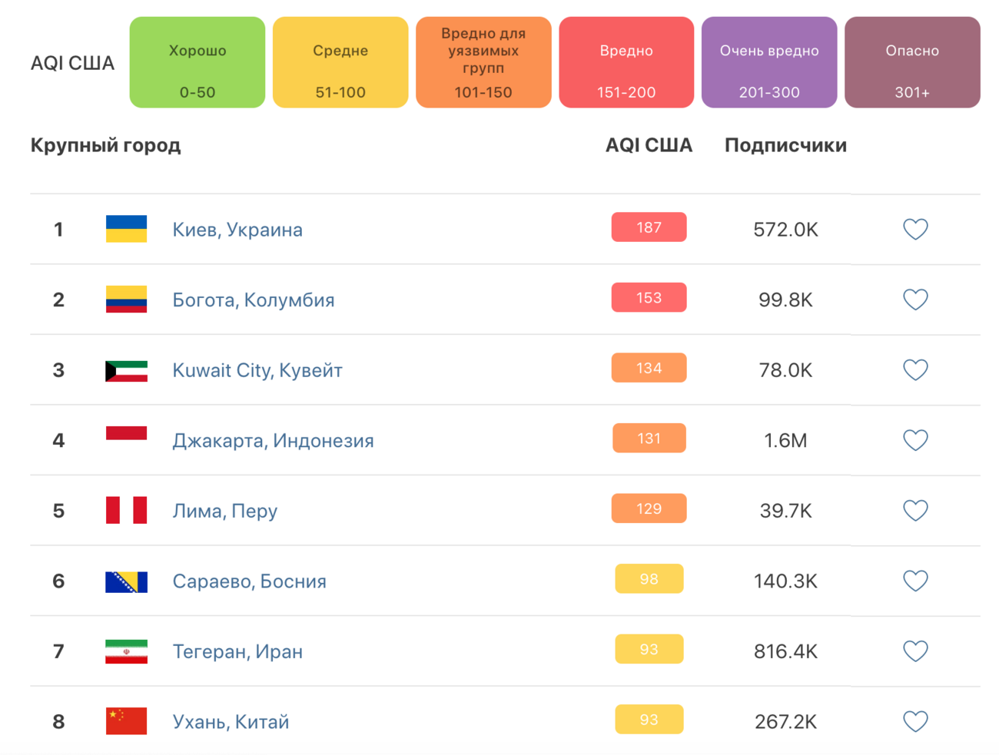Click the green Хорошо 0-50 legend box

pyautogui.click(x=197, y=62)
